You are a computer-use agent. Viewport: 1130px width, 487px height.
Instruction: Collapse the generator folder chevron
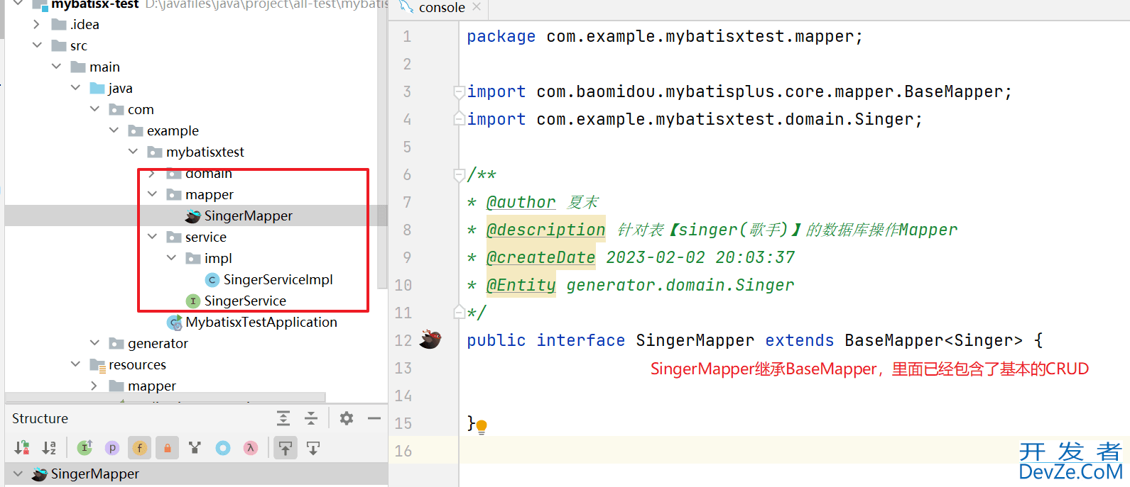point(94,343)
